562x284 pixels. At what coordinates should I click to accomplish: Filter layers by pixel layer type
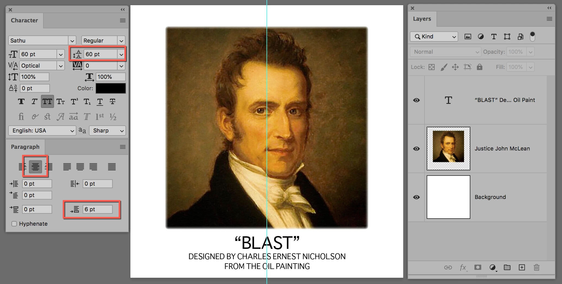468,37
